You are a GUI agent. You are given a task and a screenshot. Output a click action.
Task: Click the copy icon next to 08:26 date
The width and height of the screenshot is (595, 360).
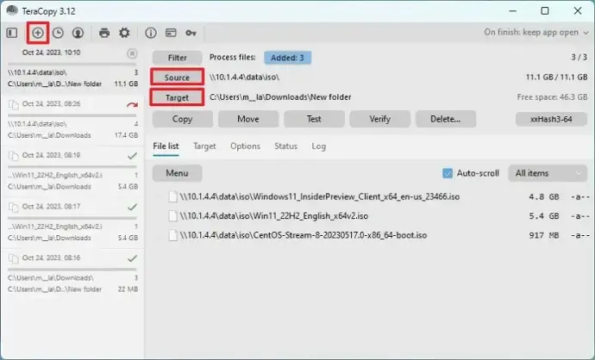click(13, 104)
